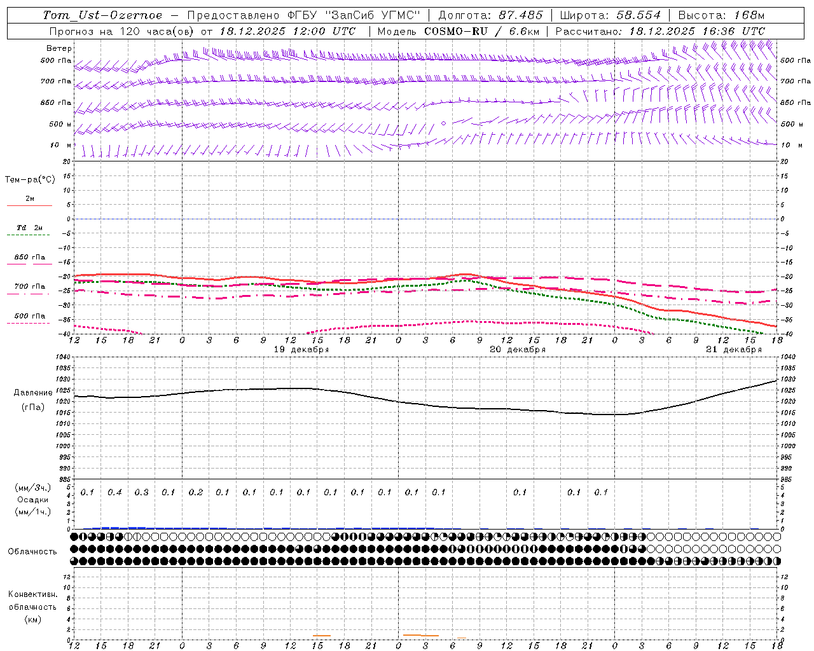Click the dashed line sample under Td 2м
Screen dimensions: 814x651
[29, 235]
